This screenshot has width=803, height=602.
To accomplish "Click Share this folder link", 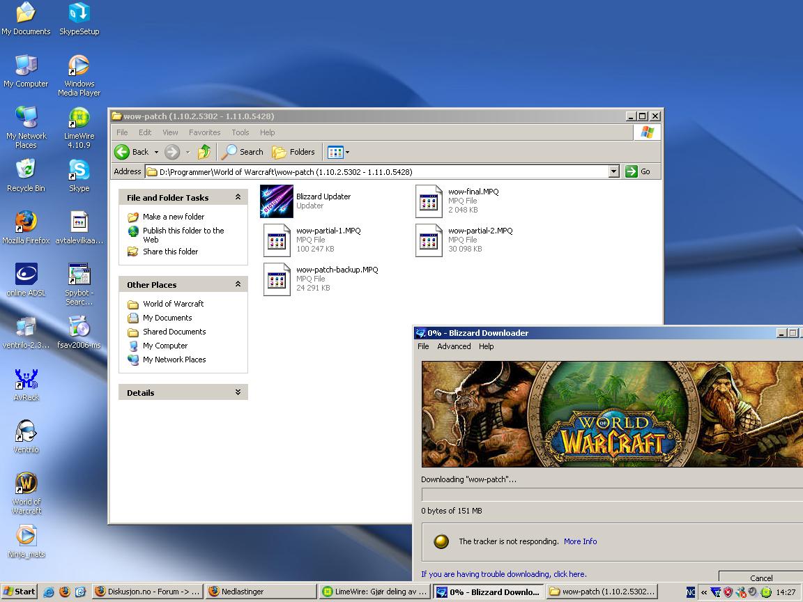I will pos(170,252).
